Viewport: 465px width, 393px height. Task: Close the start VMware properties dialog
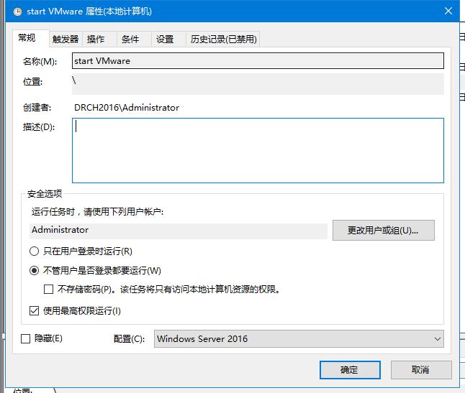(x=448, y=11)
